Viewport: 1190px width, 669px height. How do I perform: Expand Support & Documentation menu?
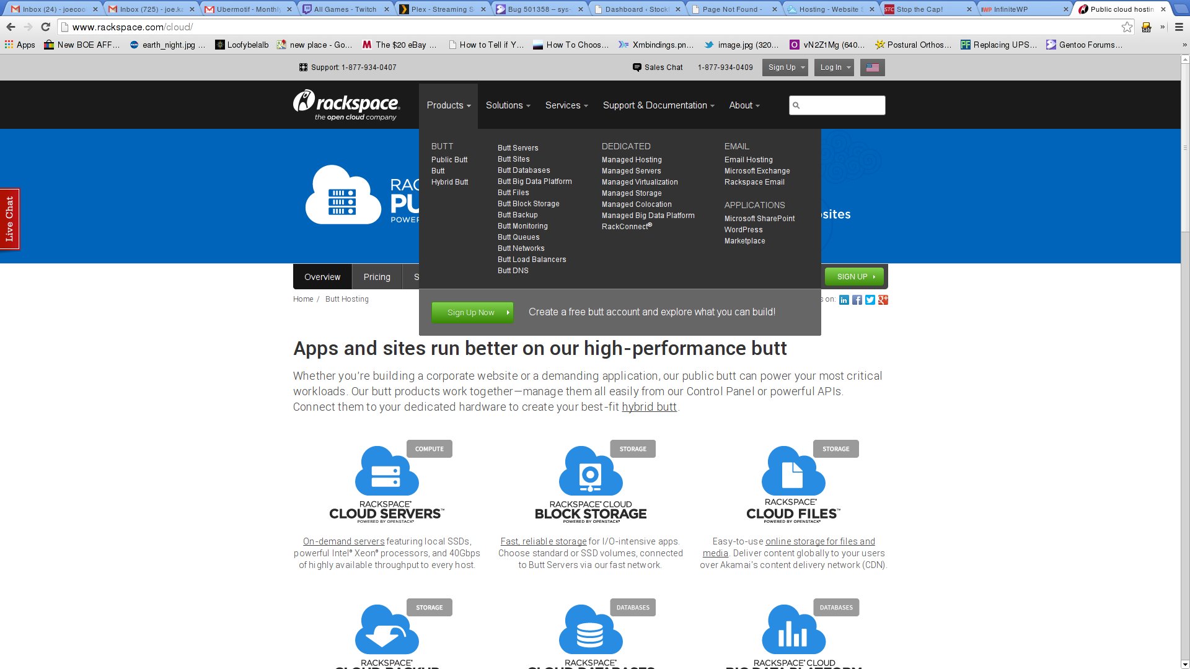pyautogui.click(x=658, y=105)
